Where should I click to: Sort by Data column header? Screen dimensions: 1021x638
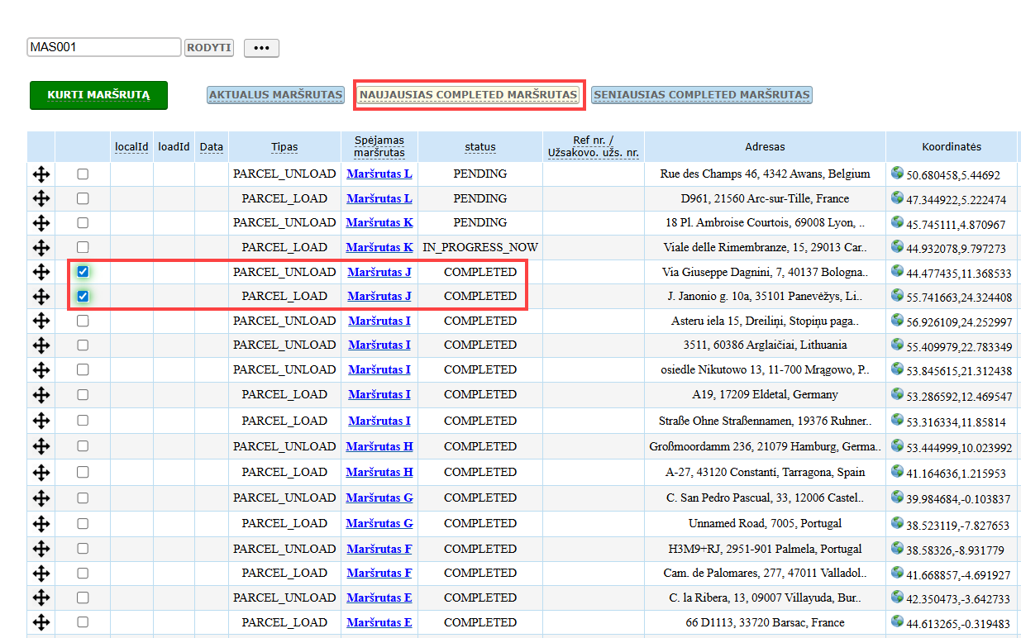[212, 147]
